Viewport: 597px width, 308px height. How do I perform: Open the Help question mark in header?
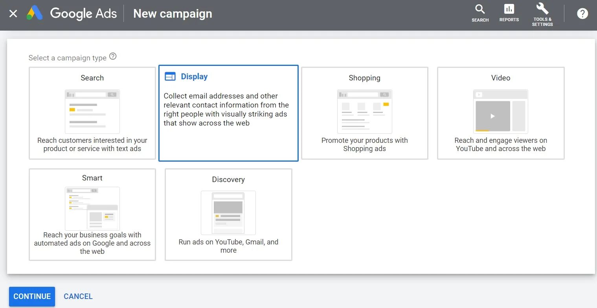[582, 14]
